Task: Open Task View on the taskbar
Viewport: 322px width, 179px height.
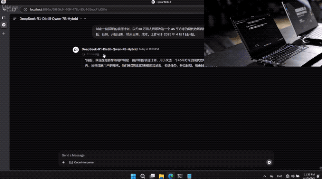Action: (x=152, y=176)
